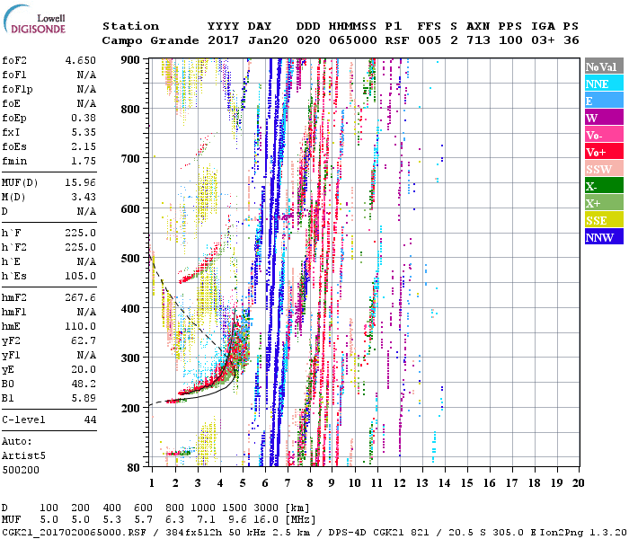
Task: Click the 900 km height axis label
Action: [x=130, y=60]
